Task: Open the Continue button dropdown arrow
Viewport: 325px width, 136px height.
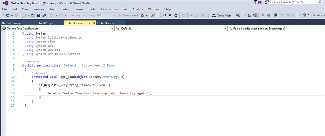Action: tap(138, 15)
